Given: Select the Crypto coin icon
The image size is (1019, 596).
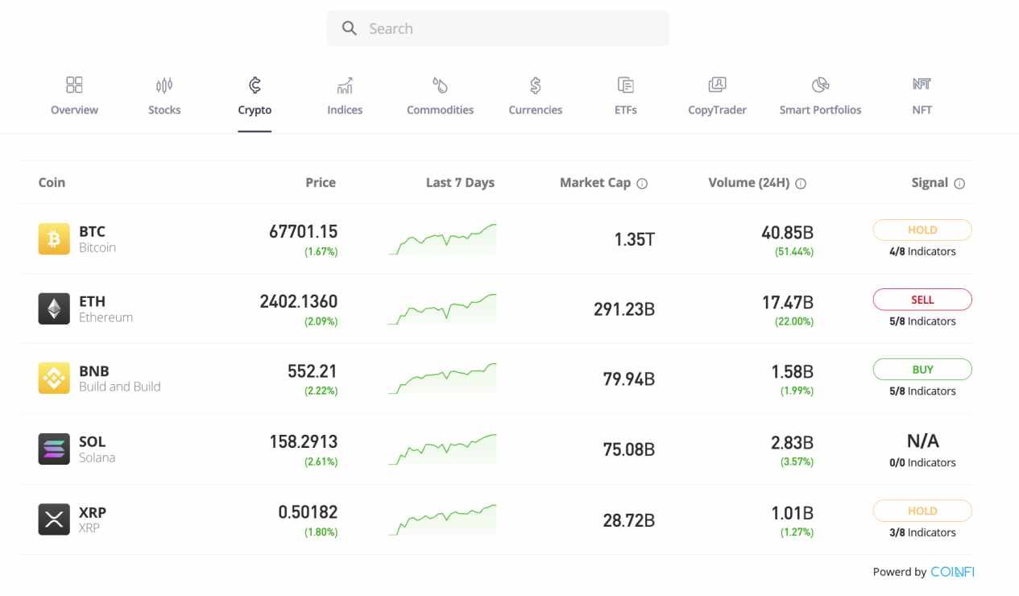Looking at the screenshot, I should click(x=255, y=85).
